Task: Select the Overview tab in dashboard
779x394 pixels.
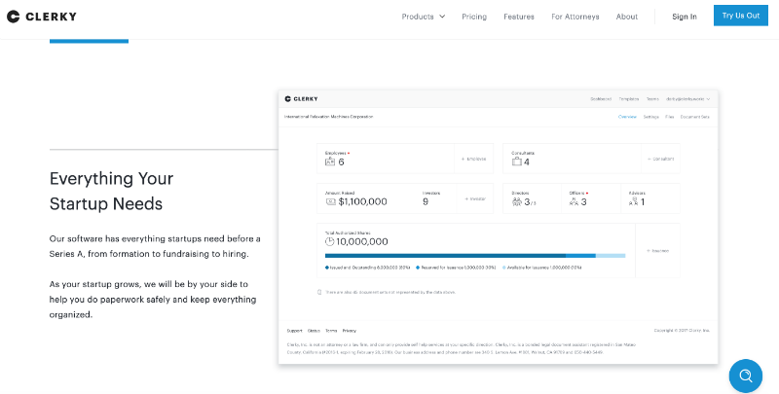Action: point(628,117)
